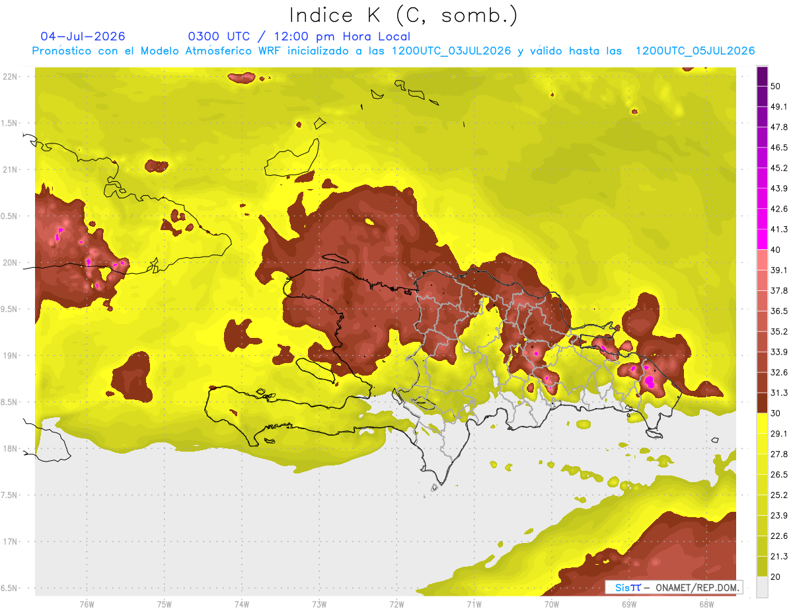This screenshot has height=613, width=793.
Task: Click the colorbar value "27.8"
Action: [778, 454]
